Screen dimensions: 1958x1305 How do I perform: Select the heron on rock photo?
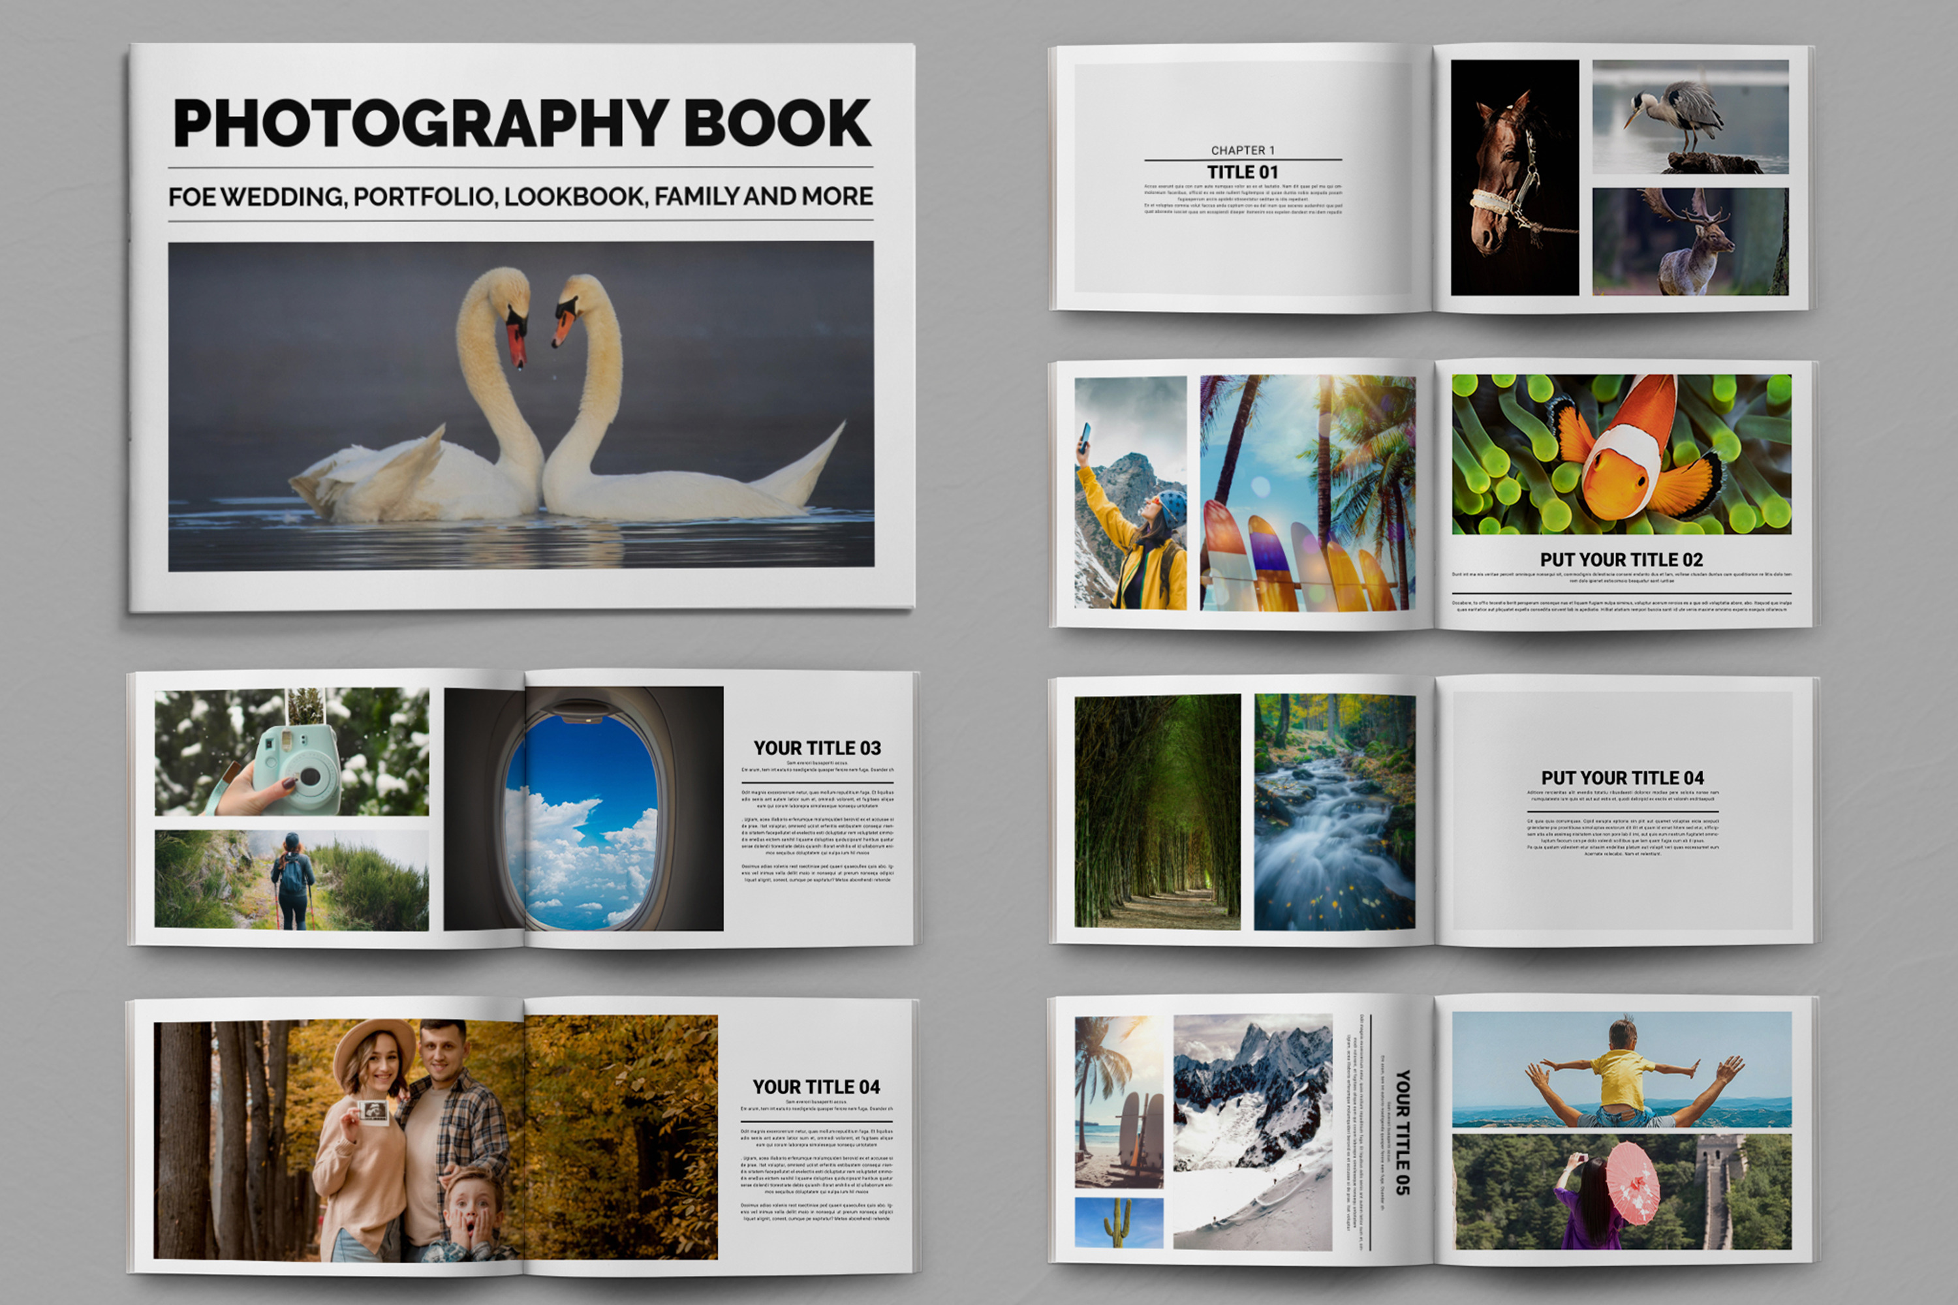1690,117
